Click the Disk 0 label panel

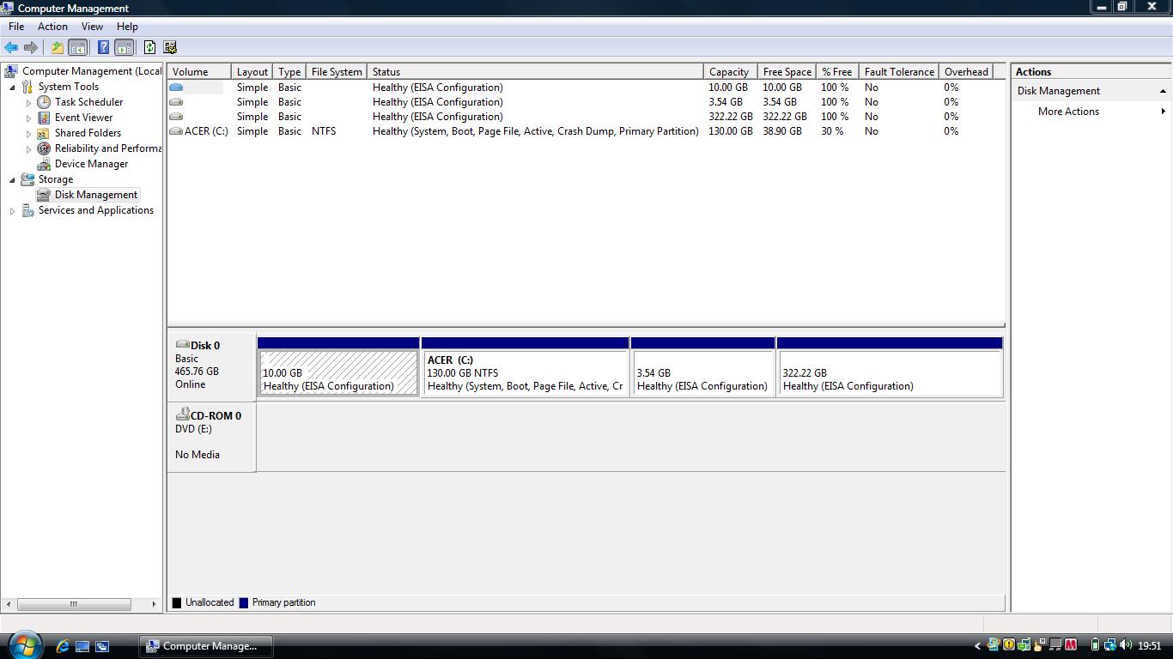click(211, 366)
